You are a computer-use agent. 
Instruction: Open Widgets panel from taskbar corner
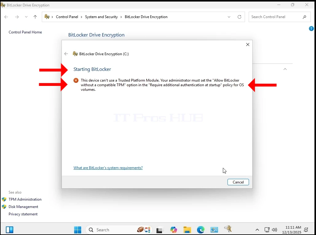10,230
